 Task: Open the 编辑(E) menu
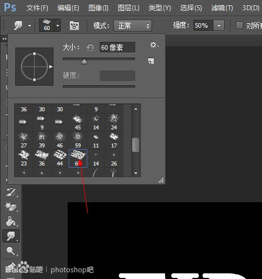[x=68, y=8]
